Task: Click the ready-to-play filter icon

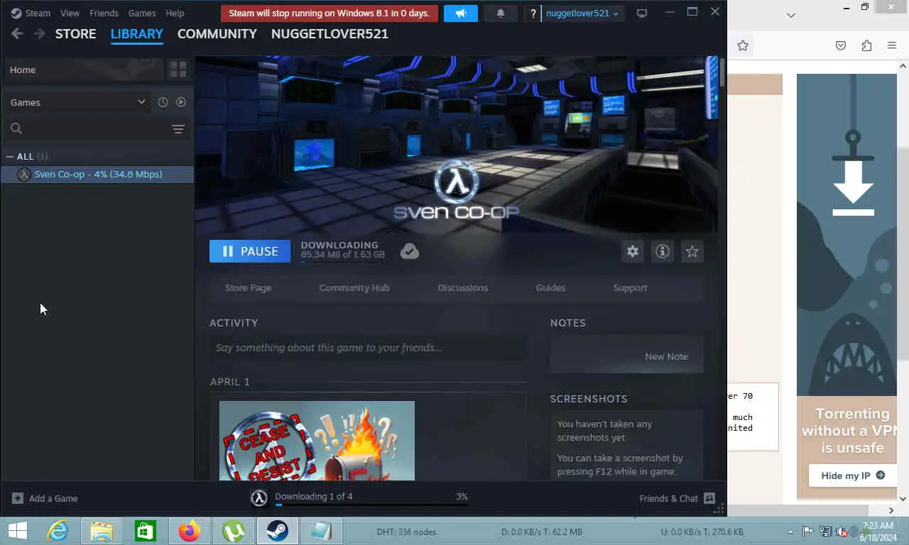Action: 181,102
